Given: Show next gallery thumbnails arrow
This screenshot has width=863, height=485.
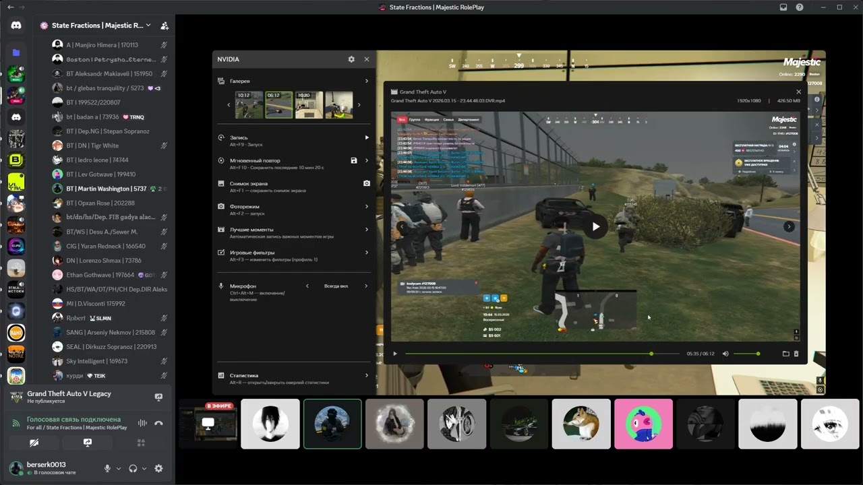Looking at the screenshot, I should coord(359,104).
